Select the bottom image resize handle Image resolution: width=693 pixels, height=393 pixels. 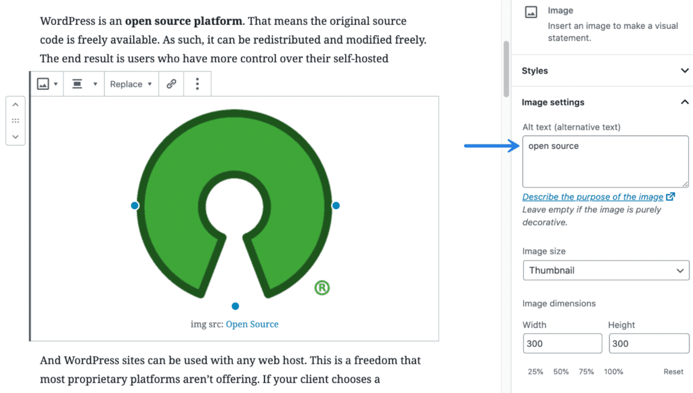click(235, 306)
